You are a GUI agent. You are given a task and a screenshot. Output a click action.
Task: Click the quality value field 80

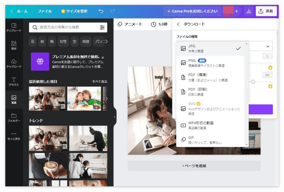pos(267,75)
